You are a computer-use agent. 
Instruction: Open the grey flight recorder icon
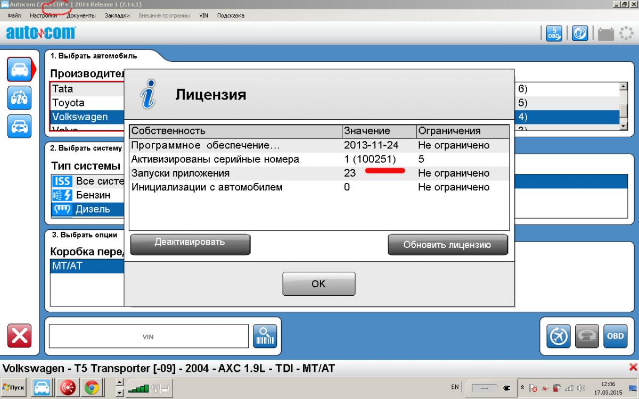tap(587, 336)
